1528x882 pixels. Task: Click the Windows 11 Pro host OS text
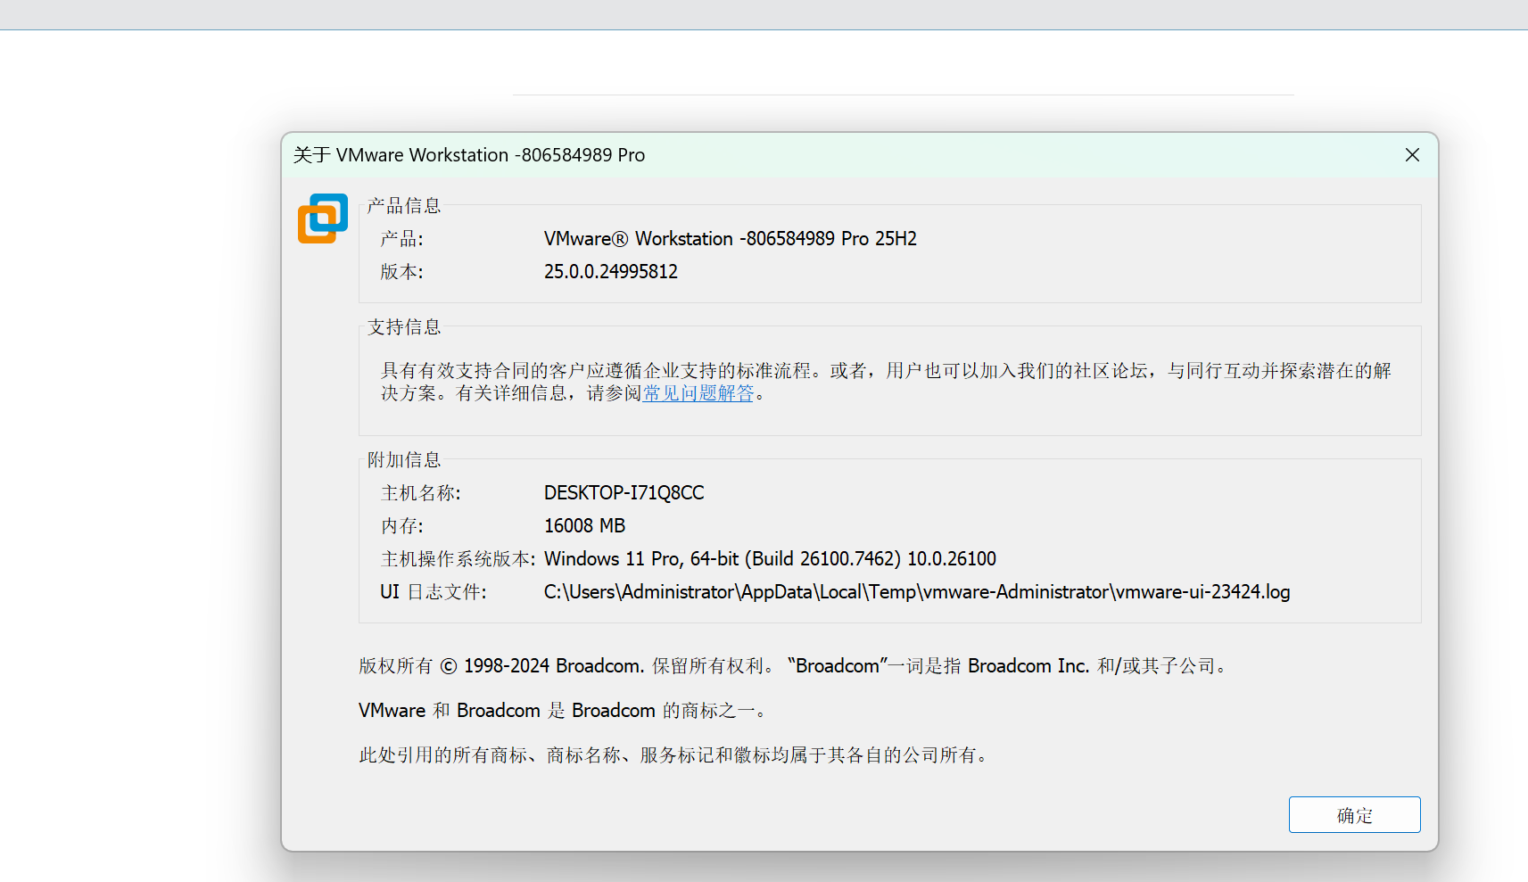click(x=769, y=558)
